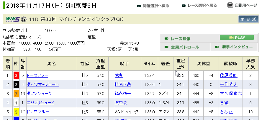Click time cell 1:32.6
This screenshot has width=262, height=120.
click(x=149, y=85)
